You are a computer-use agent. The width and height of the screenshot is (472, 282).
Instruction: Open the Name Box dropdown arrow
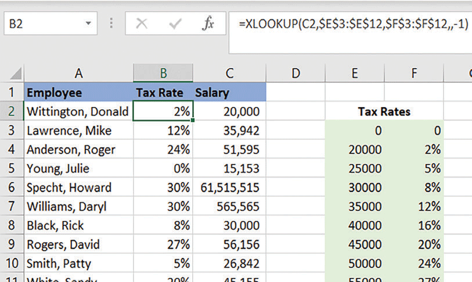[x=88, y=24]
